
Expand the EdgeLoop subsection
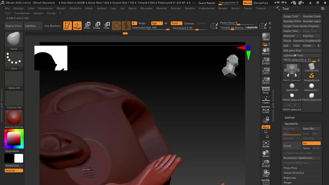coord(290,178)
